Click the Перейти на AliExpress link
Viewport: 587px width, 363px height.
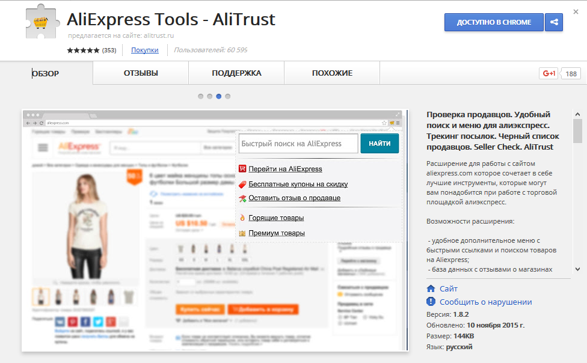pos(285,169)
